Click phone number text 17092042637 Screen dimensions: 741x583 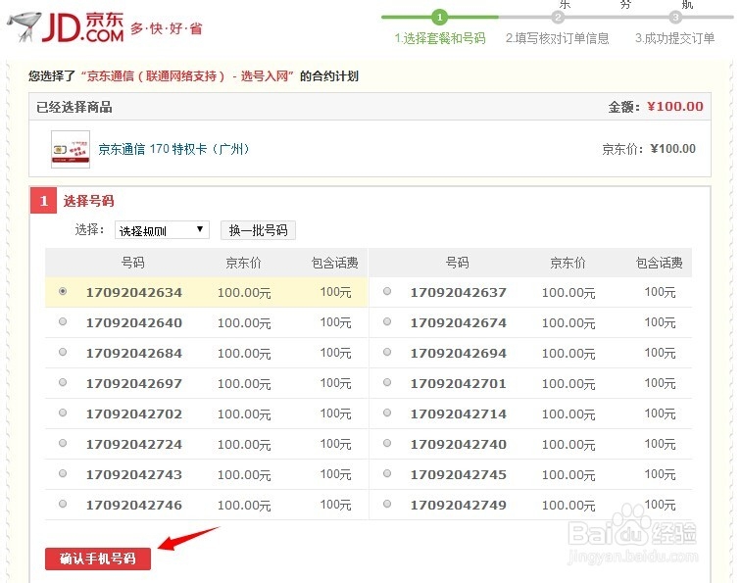coord(459,293)
